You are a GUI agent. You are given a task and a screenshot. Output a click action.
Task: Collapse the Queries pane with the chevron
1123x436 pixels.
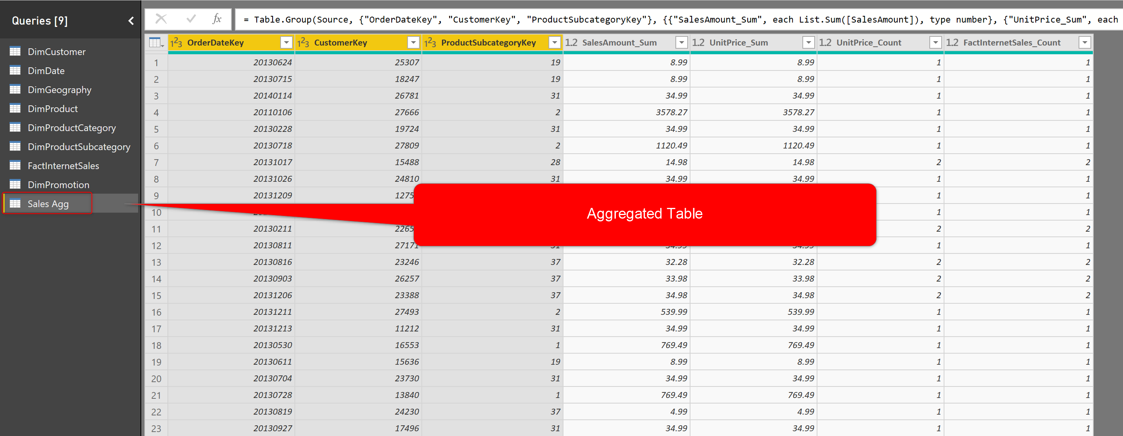pyautogui.click(x=131, y=21)
